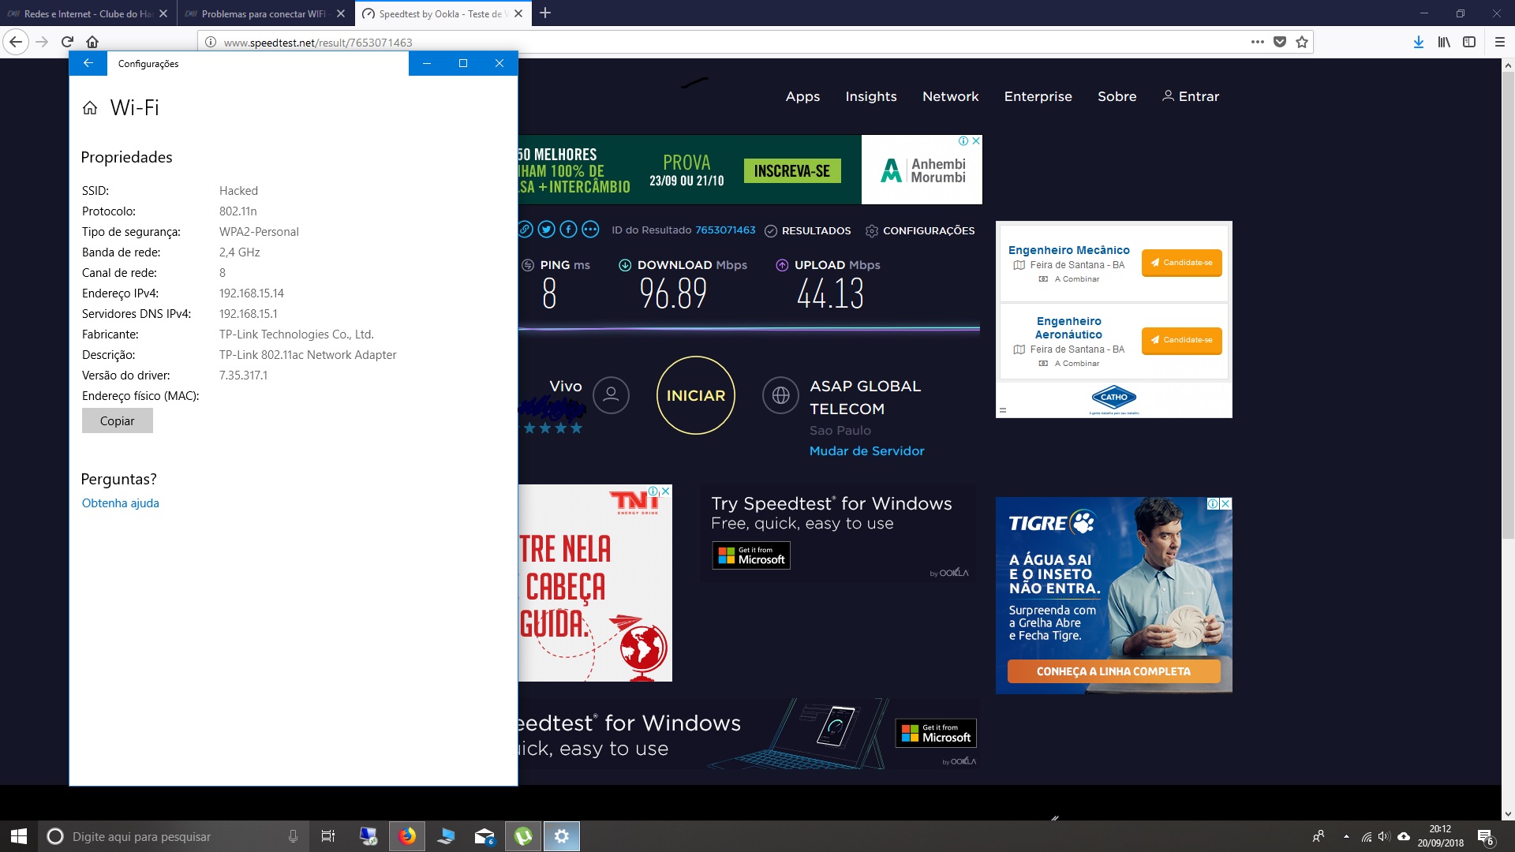This screenshot has width=1515, height=852.
Task: Click the Copiar button
Action: point(118,420)
